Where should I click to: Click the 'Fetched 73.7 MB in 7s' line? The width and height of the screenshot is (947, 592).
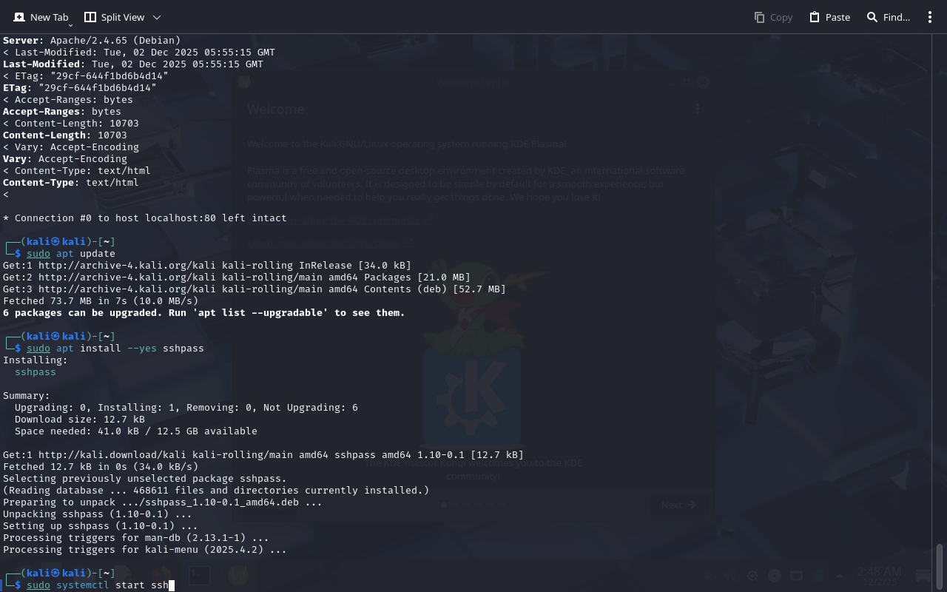coord(101,301)
